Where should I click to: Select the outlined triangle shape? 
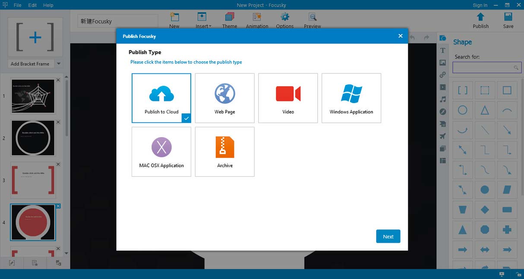[485, 110]
